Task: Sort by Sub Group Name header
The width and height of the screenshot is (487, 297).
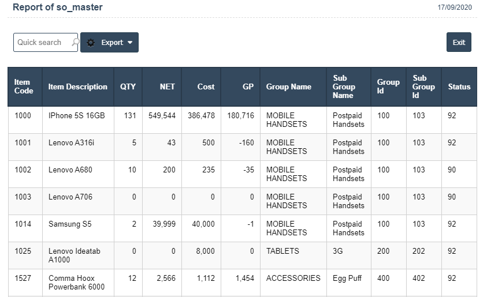Action: (344, 87)
